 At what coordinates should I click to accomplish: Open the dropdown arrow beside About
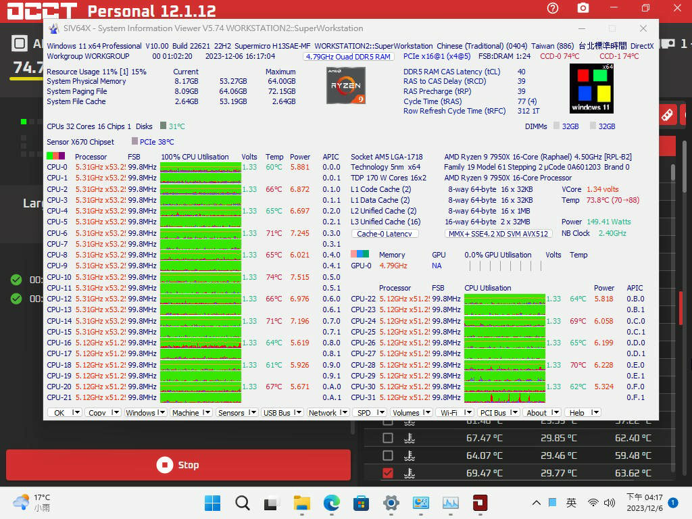[555, 412]
